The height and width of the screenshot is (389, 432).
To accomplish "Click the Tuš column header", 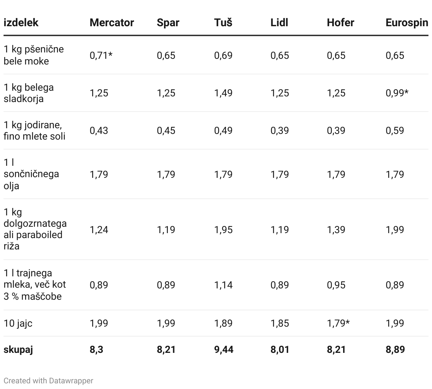I will click(x=223, y=22).
